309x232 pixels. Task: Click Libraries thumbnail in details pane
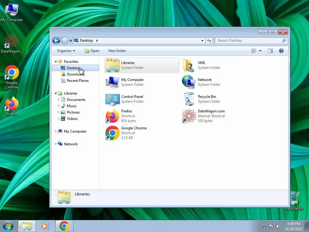[x=64, y=197]
